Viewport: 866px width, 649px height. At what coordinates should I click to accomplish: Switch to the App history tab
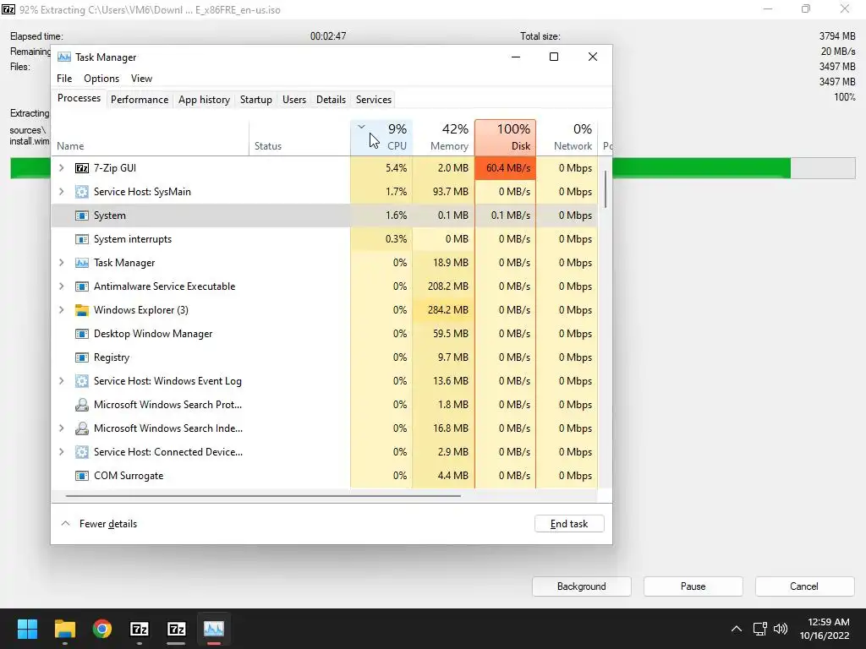204,100
